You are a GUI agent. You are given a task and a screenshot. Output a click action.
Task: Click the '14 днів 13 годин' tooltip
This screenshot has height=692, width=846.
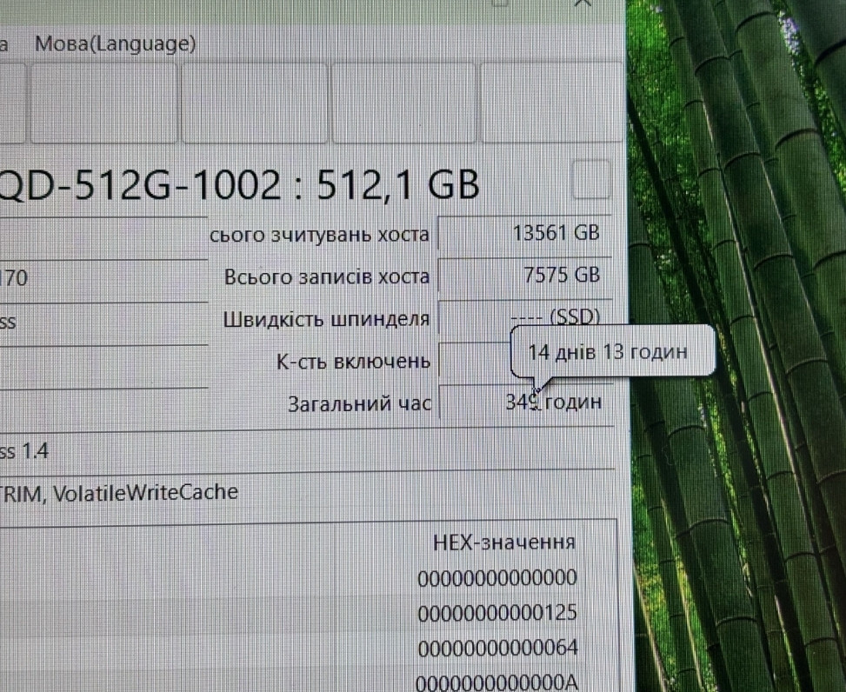point(608,352)
